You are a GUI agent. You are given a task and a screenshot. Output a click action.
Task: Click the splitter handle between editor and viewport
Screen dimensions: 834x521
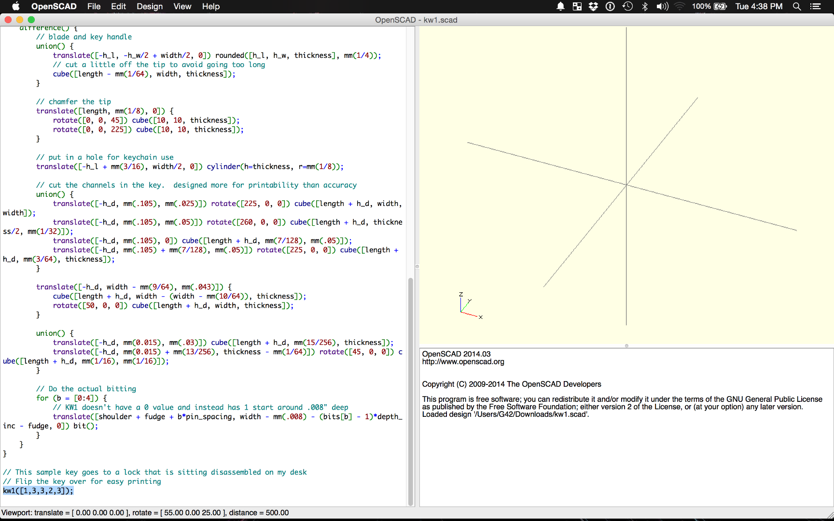pyautogui.click(x=417, y=266)
